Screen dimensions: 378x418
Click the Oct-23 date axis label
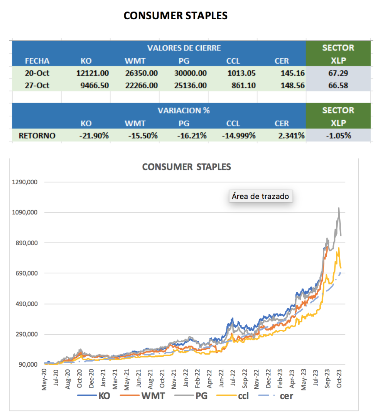(x=339, y=379)
